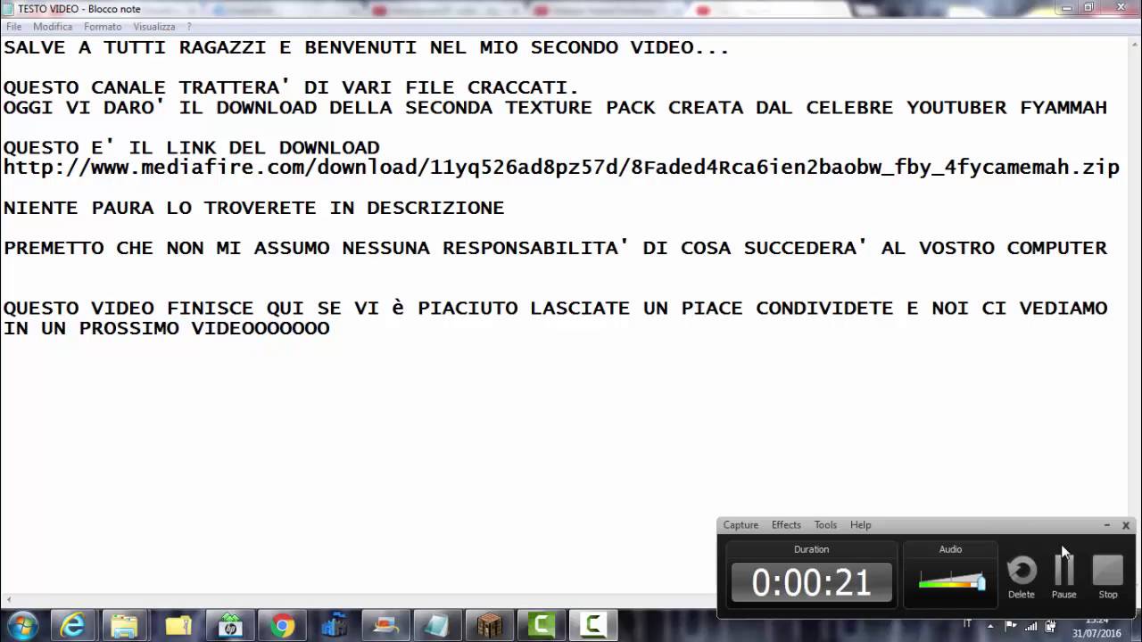This screenshot has width=1142, height=642.
Task: Open the clock showing 31/07/2016
Action: [1096, 627]
